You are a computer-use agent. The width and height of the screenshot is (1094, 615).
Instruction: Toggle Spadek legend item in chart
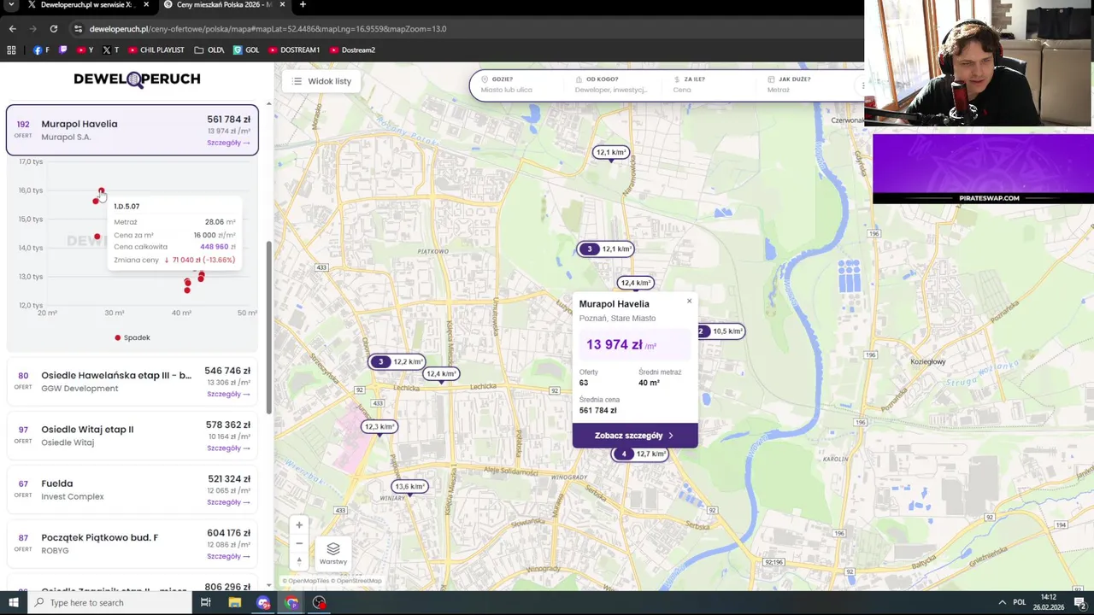coord(132,337)
